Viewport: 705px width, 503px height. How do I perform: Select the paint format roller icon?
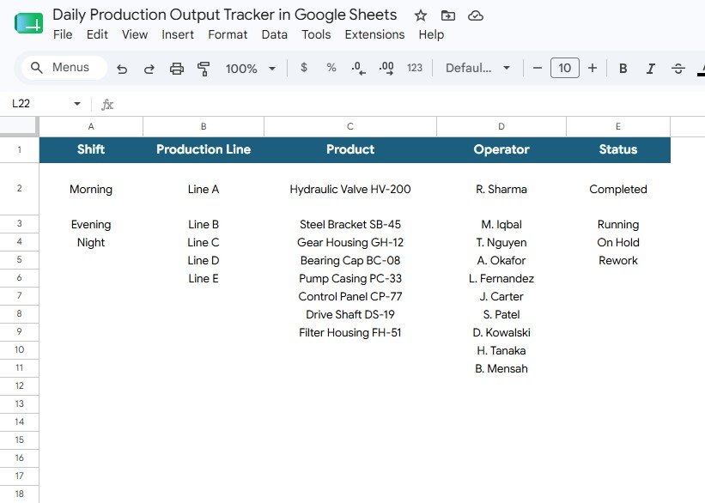pos(204,69)
